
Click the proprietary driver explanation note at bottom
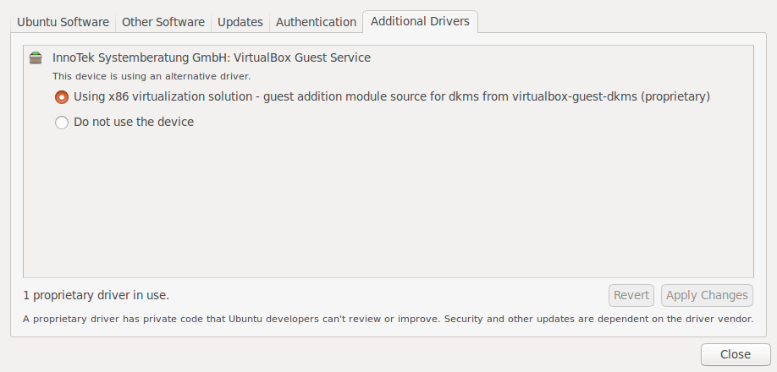(388, 319)
